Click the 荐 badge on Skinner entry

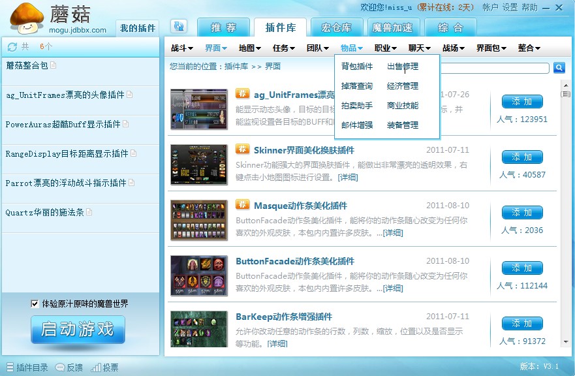click(242, 149)
